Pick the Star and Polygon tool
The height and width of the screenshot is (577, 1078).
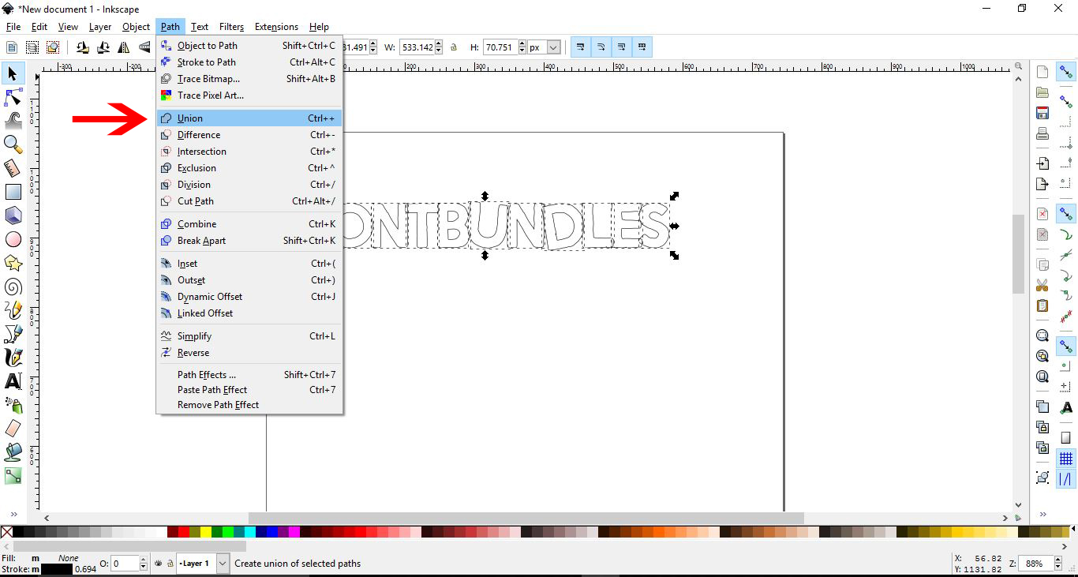point(13,263)
